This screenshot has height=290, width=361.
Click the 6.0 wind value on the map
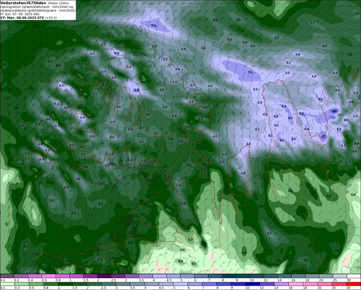(x=276, y=125)
